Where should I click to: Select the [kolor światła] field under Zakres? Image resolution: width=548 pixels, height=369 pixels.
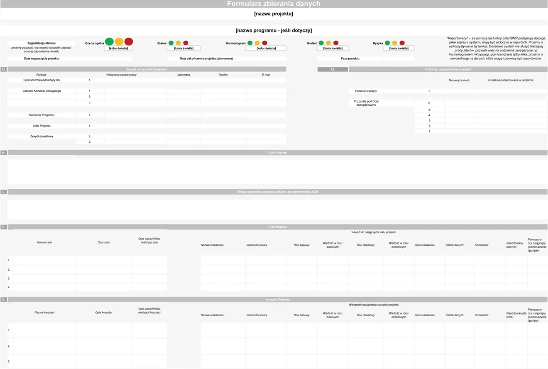pos(183,49)
